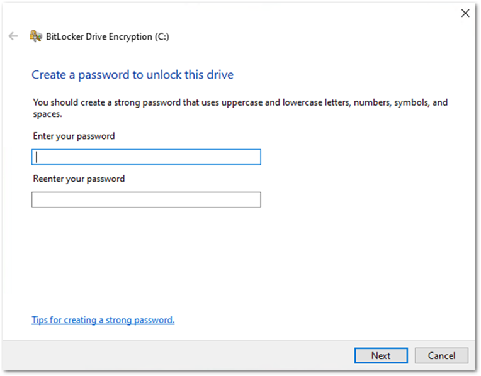Focus the Enter your password field
This screenshot has height=376, width=481.
[x=146, y=157]
